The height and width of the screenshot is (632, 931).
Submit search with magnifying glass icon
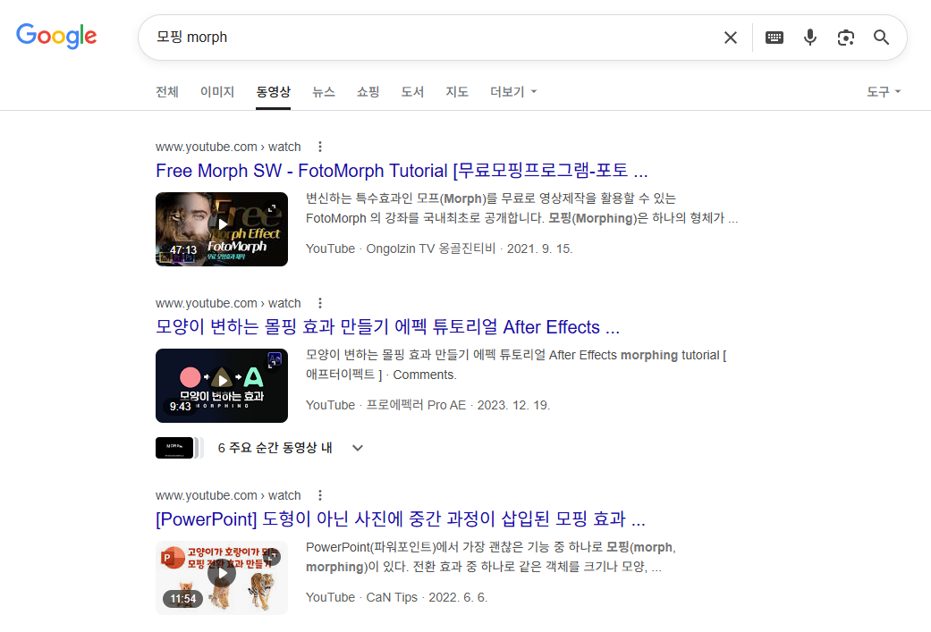point(881,38)
